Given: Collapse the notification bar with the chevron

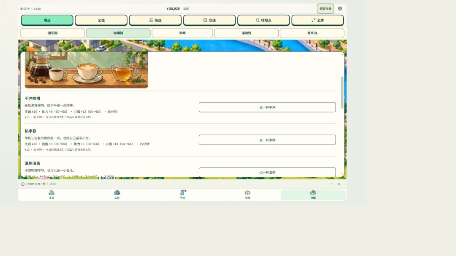Looking at the screenshot, I should (331, 184).
